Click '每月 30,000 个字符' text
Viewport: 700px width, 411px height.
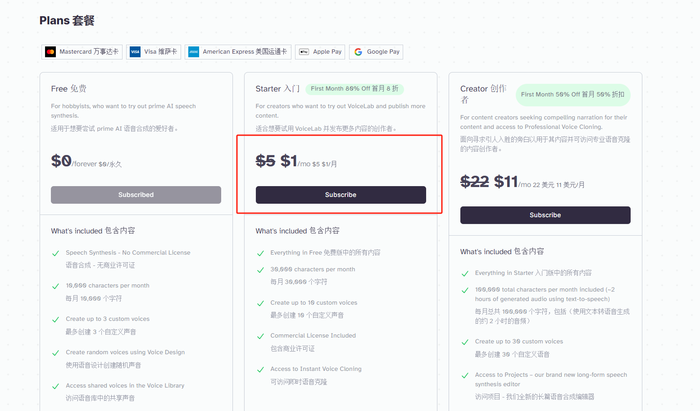point(299,282)
